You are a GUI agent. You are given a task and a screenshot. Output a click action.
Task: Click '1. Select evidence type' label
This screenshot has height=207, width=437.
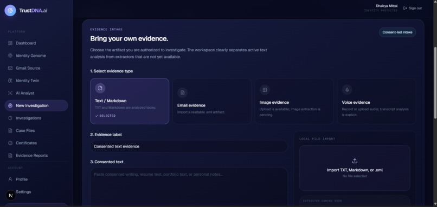[x=112, y=71]
